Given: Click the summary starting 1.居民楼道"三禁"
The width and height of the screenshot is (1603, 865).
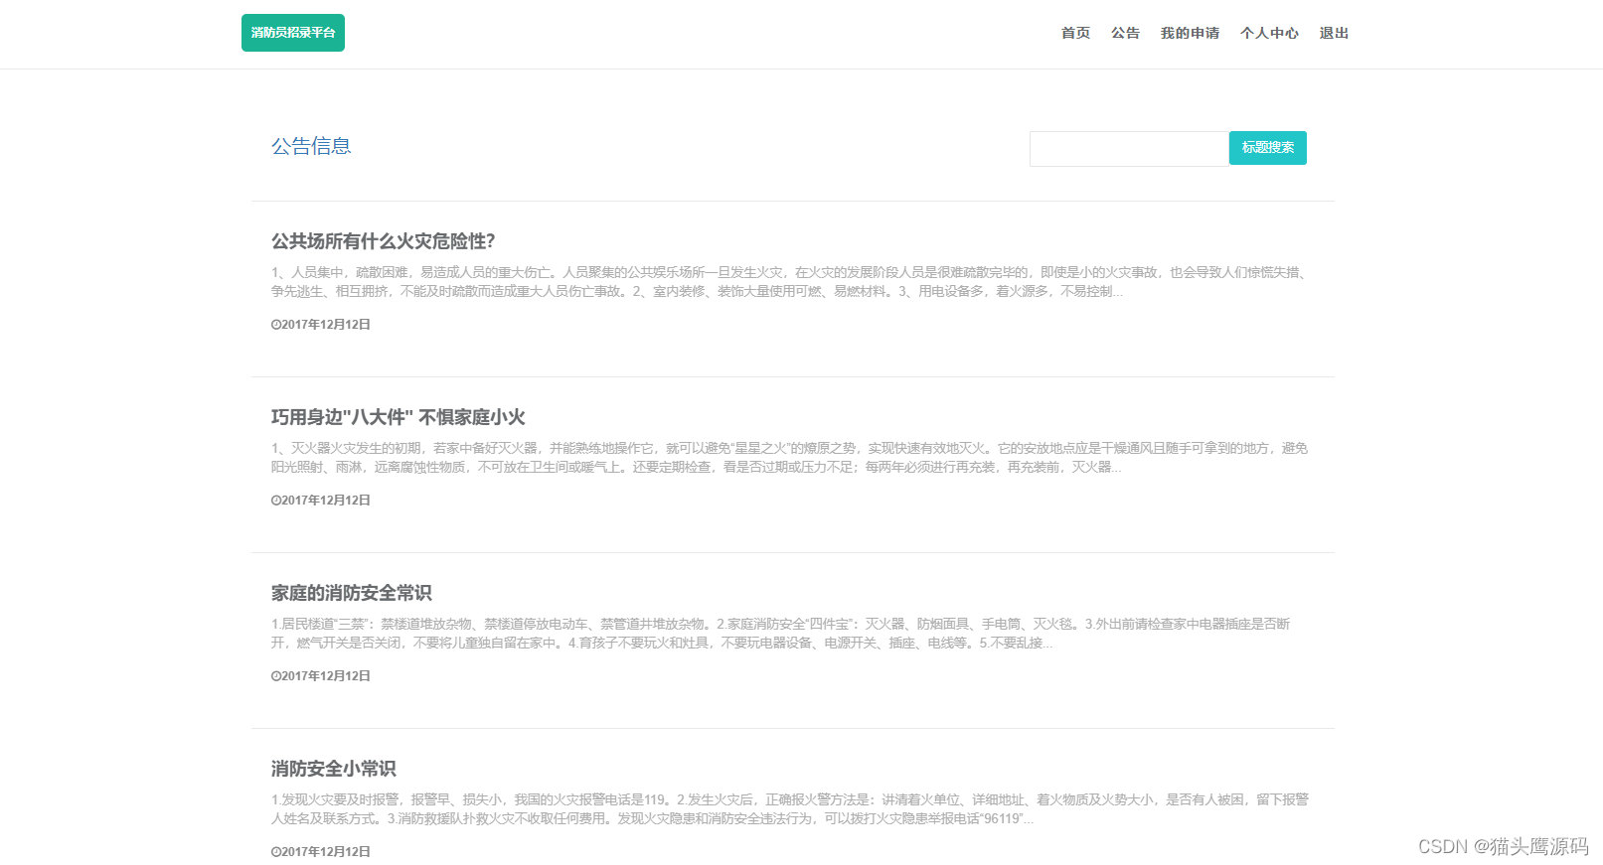Looking at the screenshot, I should (x=781, y=634).
